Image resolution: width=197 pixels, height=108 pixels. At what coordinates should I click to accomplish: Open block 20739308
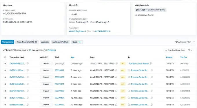(59, 91)
